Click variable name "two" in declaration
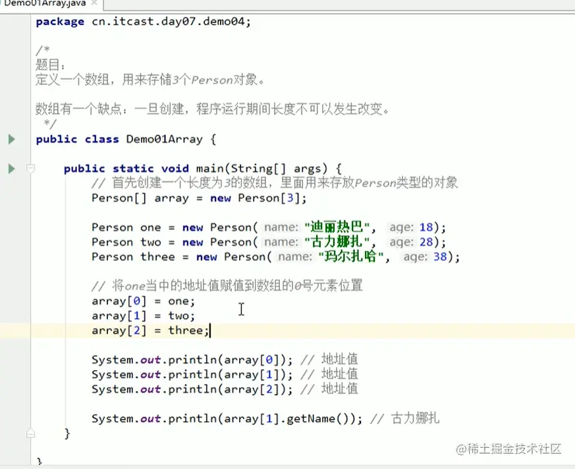The image size is (575, 469). pyautogui.click(x=150, y=242)
